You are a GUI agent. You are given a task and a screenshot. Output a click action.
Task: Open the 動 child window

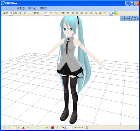click(x=82, y=13)
